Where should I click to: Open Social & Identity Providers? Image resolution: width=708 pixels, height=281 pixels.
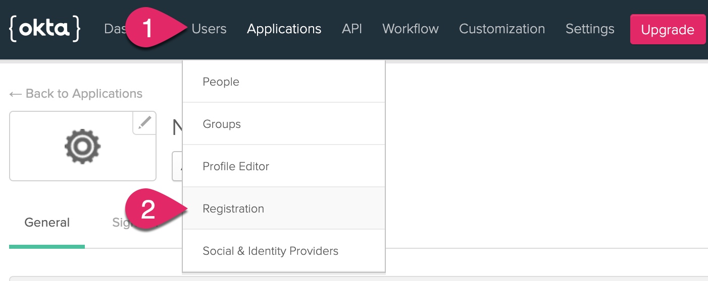(270, 251)
